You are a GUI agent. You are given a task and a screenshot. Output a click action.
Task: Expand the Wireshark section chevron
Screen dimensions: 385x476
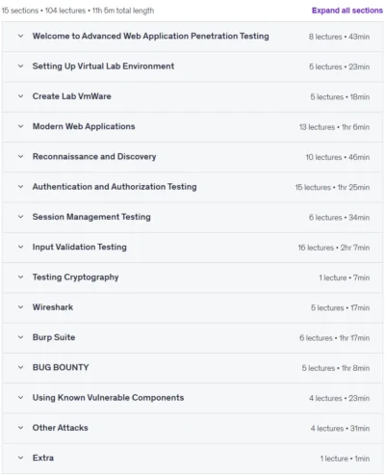[20, 307]
